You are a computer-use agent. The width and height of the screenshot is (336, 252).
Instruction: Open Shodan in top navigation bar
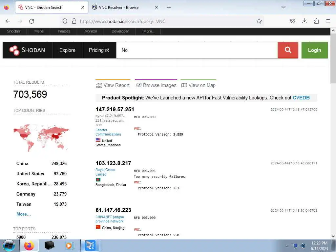(x=13, y=31)
